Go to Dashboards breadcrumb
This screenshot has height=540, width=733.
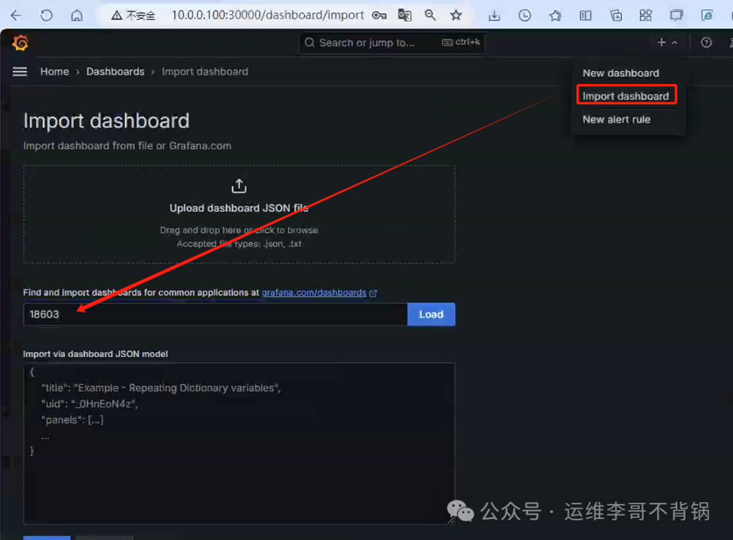click(x=115, y=71)
